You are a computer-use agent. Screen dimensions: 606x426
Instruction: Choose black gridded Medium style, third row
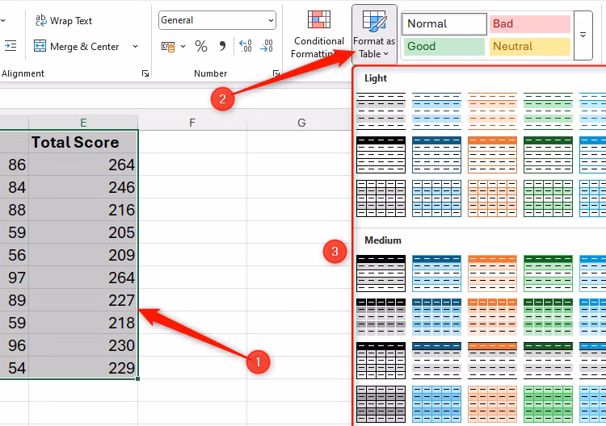(x=381, y=361)
